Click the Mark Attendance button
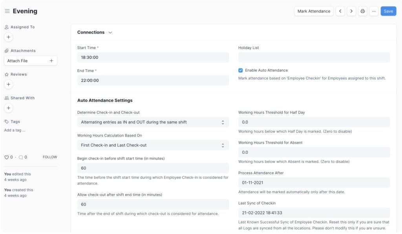Viewport: 402px width, 234px height. coord(314,11)
